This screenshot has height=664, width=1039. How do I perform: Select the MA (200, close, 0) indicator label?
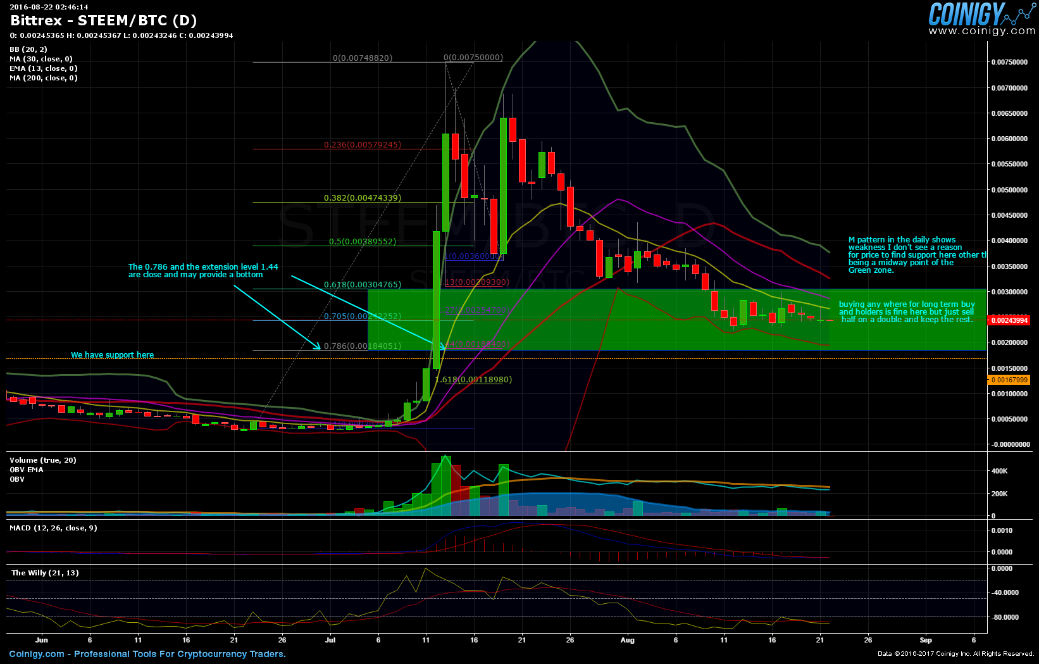pos(44,78)
